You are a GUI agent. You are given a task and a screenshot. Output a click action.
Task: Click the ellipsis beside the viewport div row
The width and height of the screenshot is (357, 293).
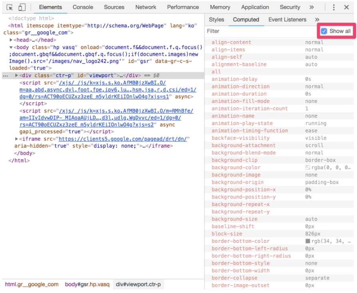pos(6,76)
